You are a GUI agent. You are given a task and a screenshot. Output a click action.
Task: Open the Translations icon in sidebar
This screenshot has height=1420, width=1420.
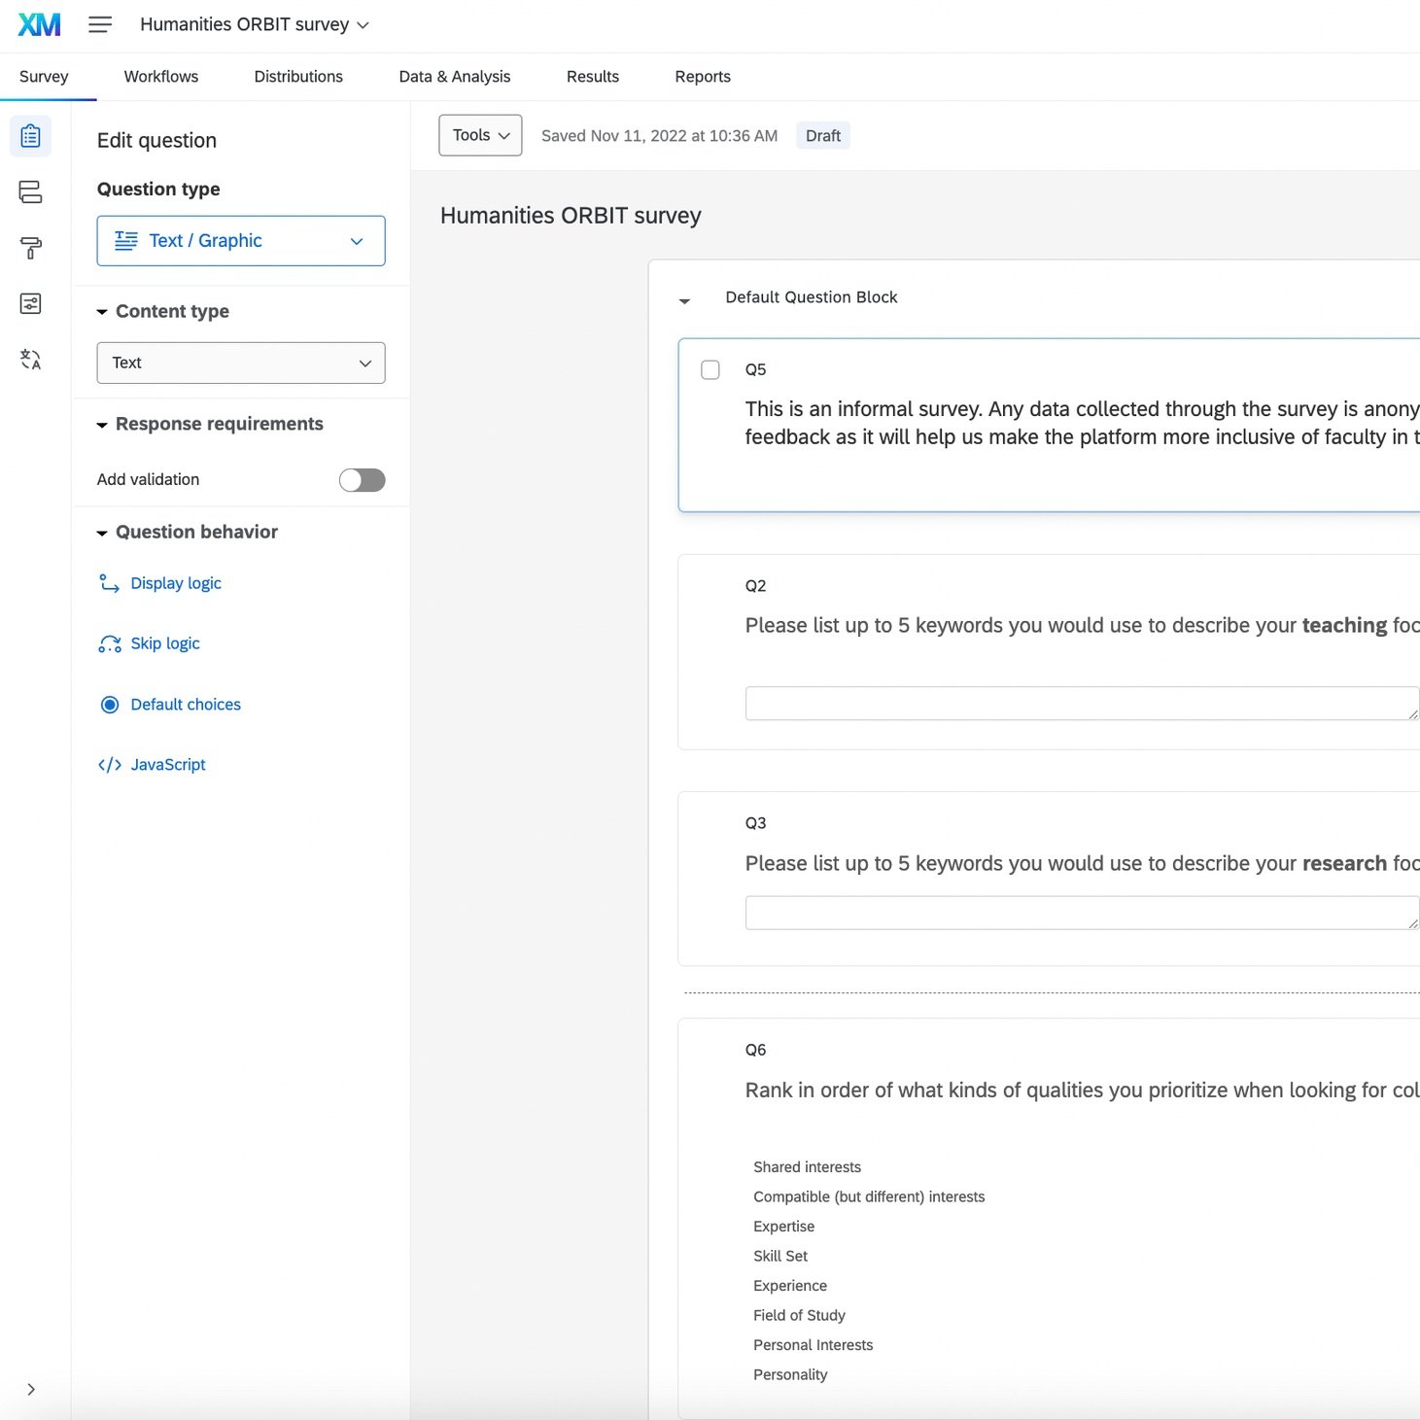click(31, 360)
